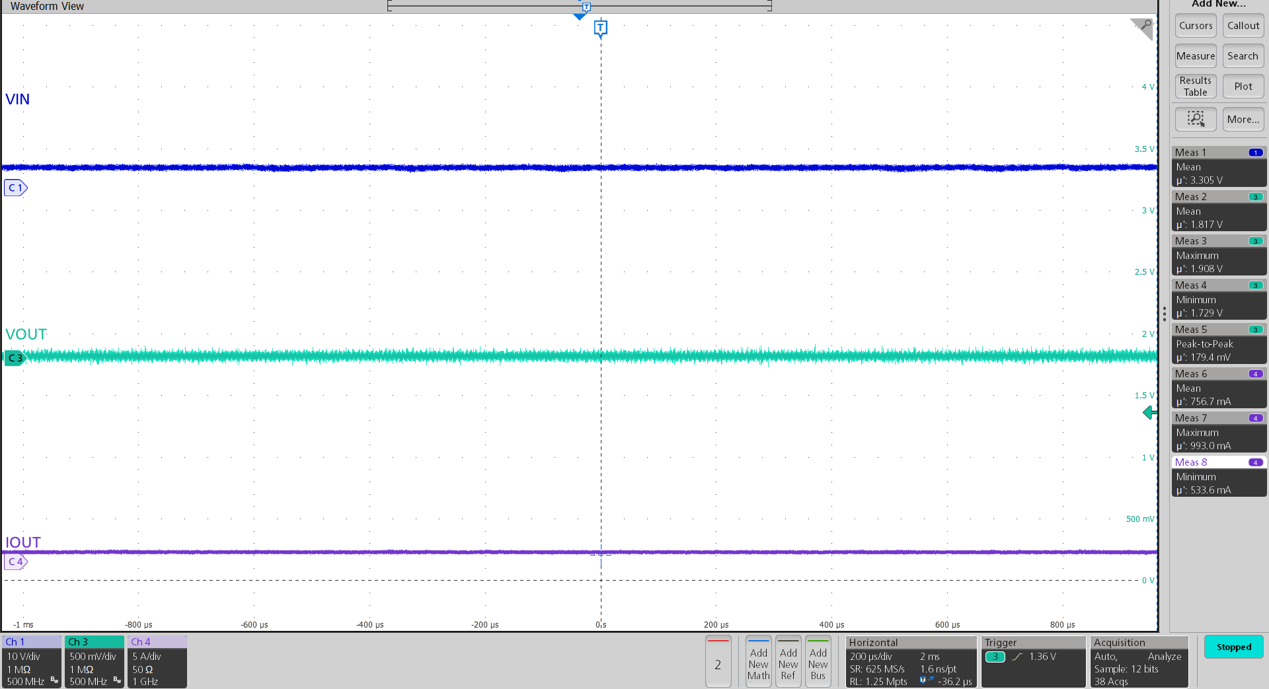Click the VIN waveform label

click(x=18, y=99)
